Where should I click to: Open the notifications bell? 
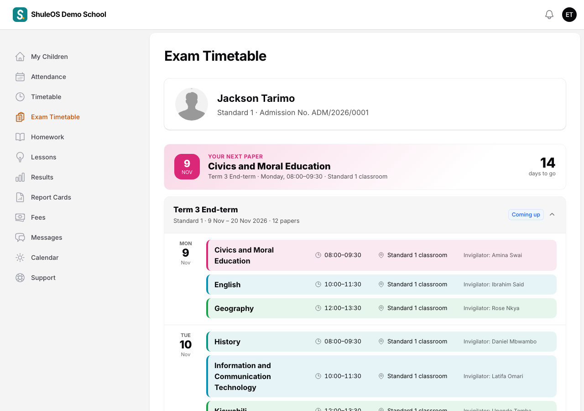(549, 15)
